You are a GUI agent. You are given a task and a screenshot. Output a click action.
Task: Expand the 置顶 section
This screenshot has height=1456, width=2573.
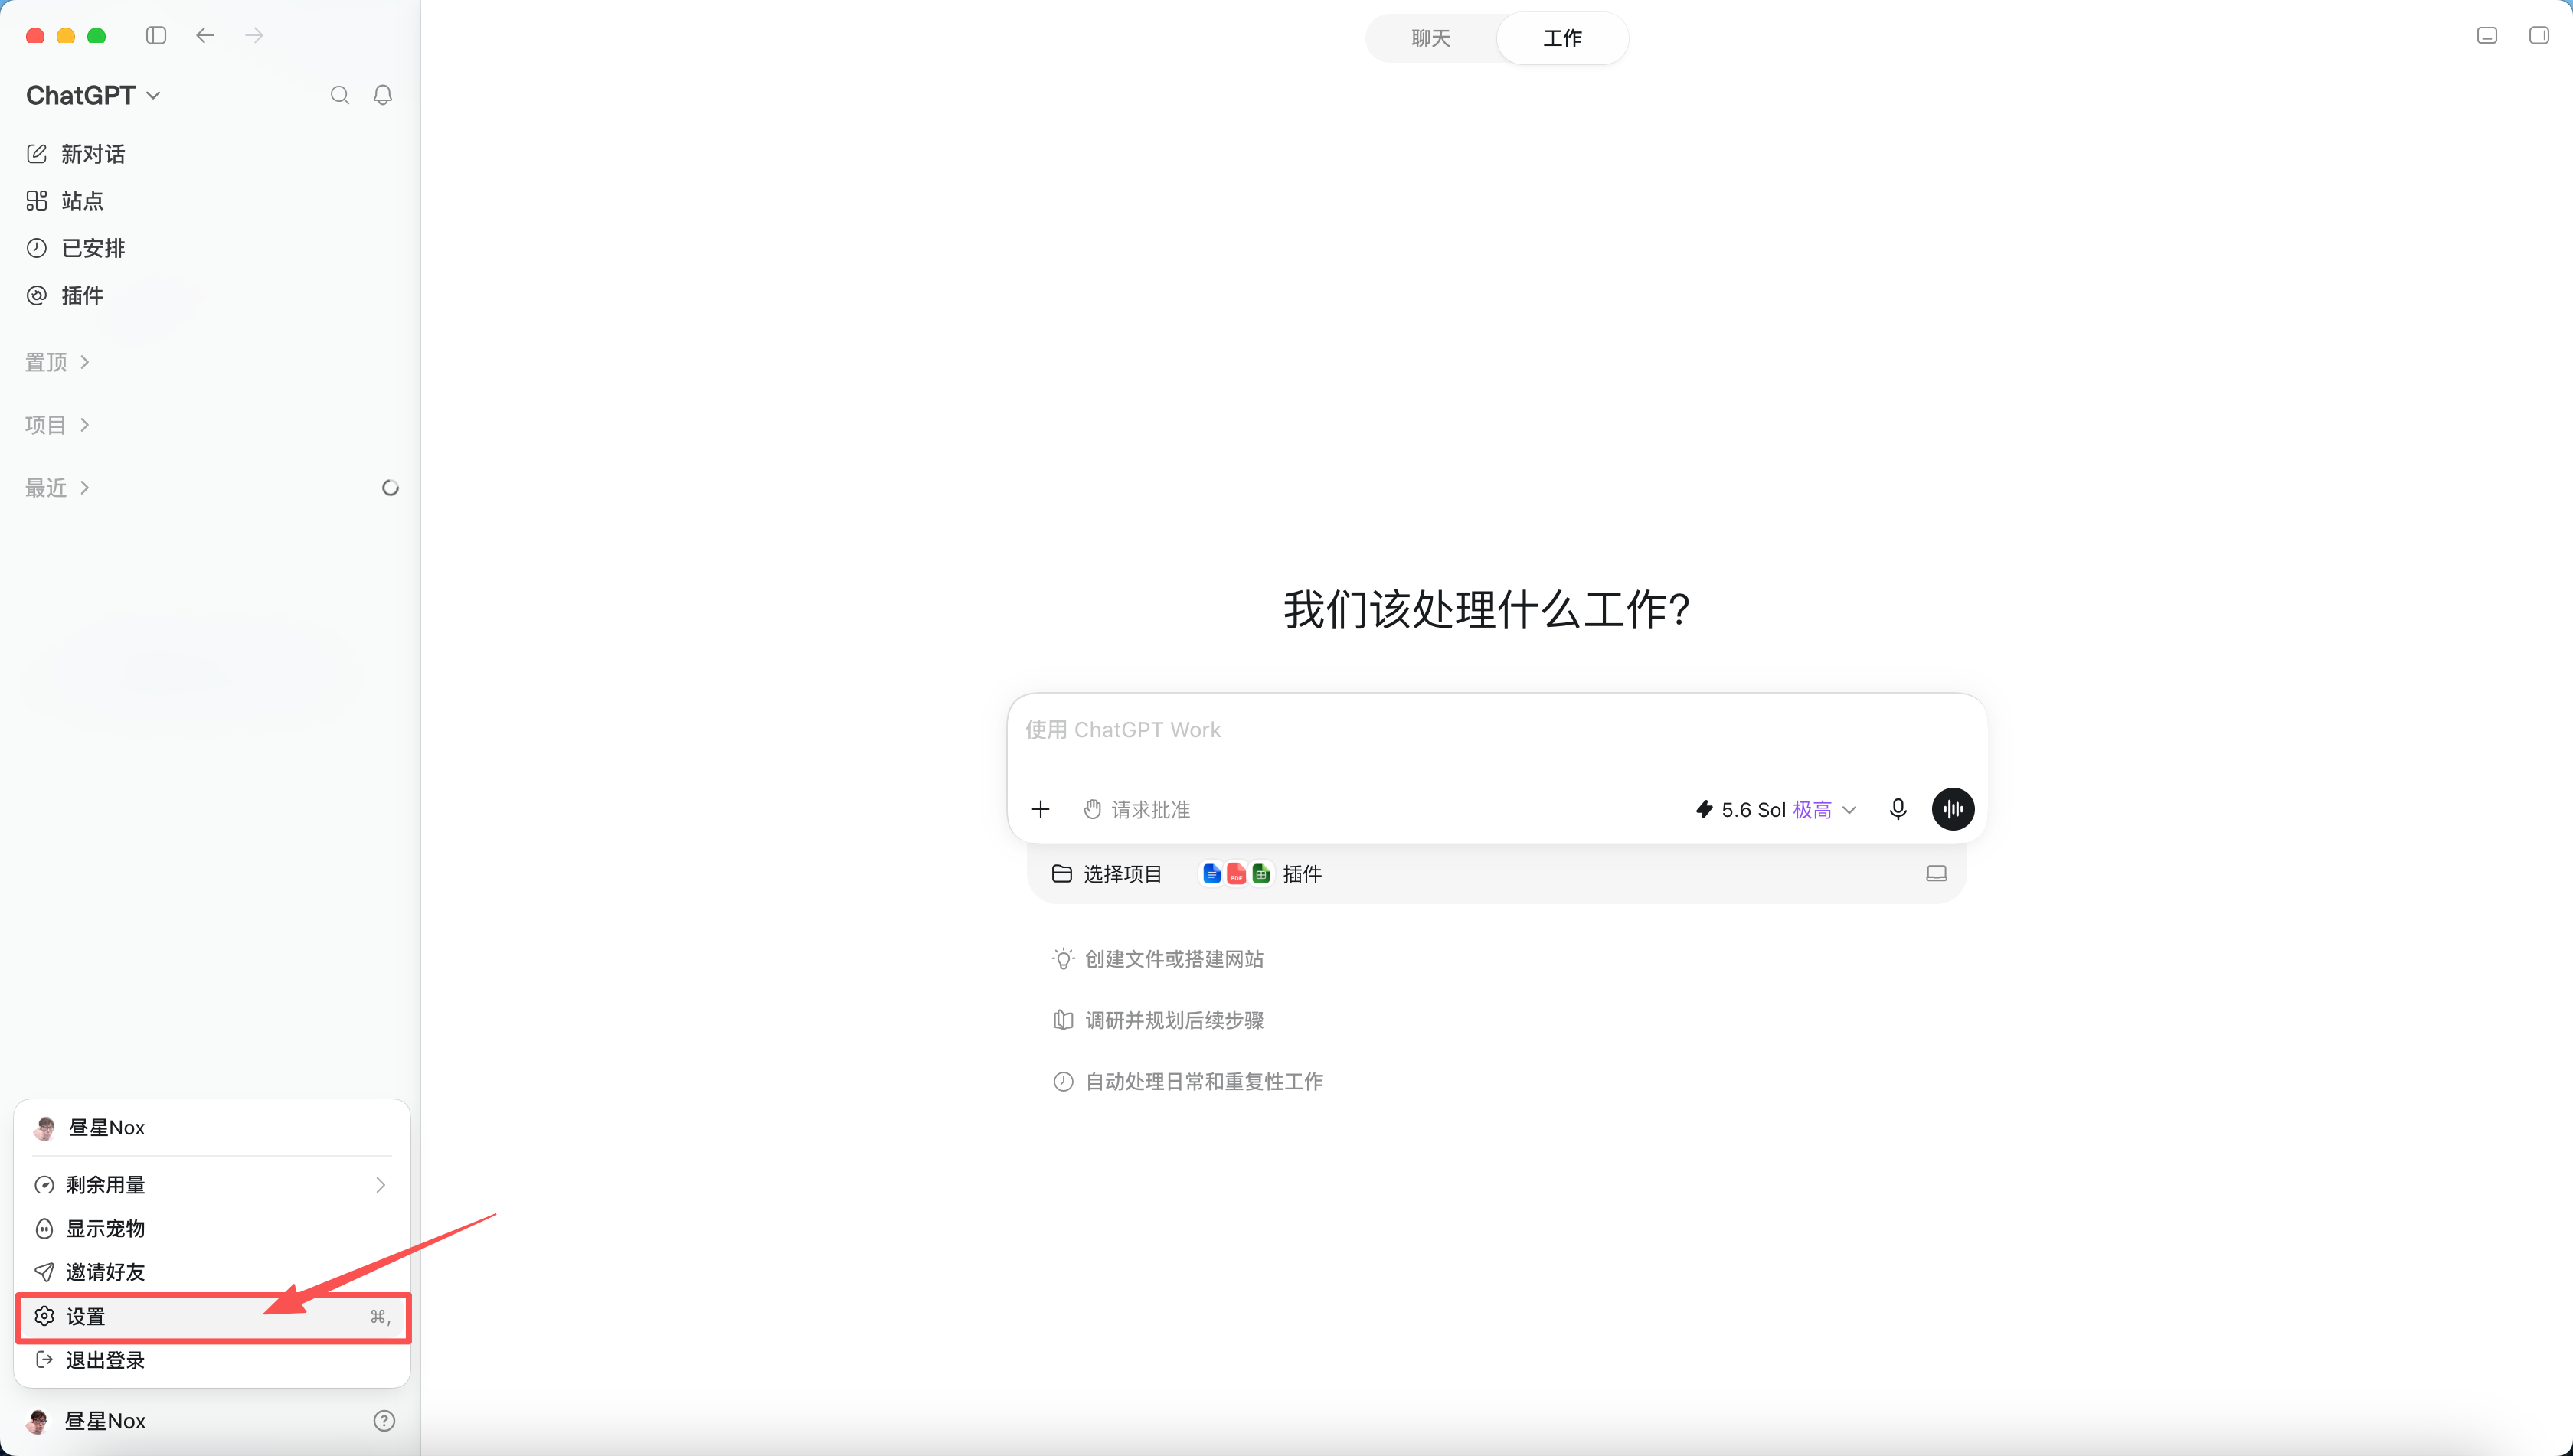point(58,362)
